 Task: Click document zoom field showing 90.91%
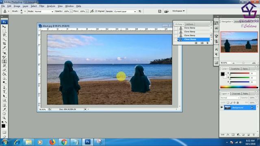(x=43, y=109)
